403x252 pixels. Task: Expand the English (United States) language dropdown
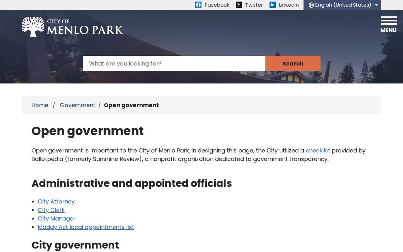[342, 5]
